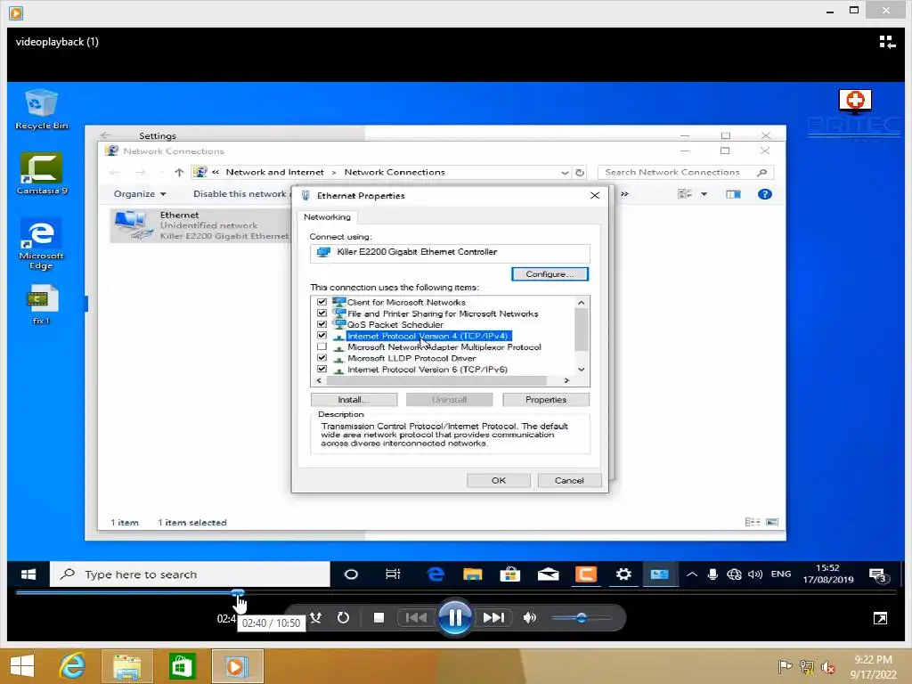Open Properties for the selected protocol

(x=546, y=400)
